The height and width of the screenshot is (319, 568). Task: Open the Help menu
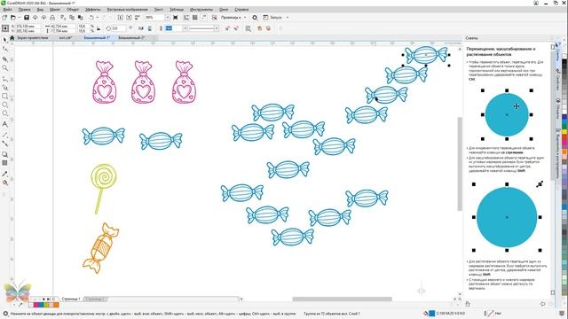point(241,9)
